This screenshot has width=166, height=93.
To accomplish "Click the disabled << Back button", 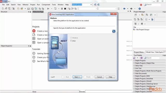I will pyautogui.click(x=66, y=77).
